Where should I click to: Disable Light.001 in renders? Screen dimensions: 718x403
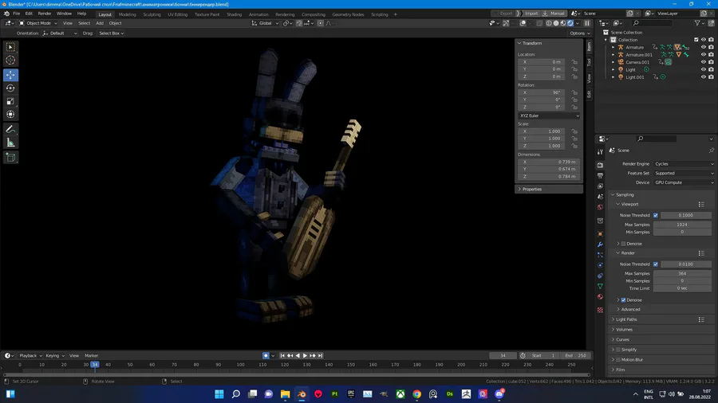tap(711, 76)
